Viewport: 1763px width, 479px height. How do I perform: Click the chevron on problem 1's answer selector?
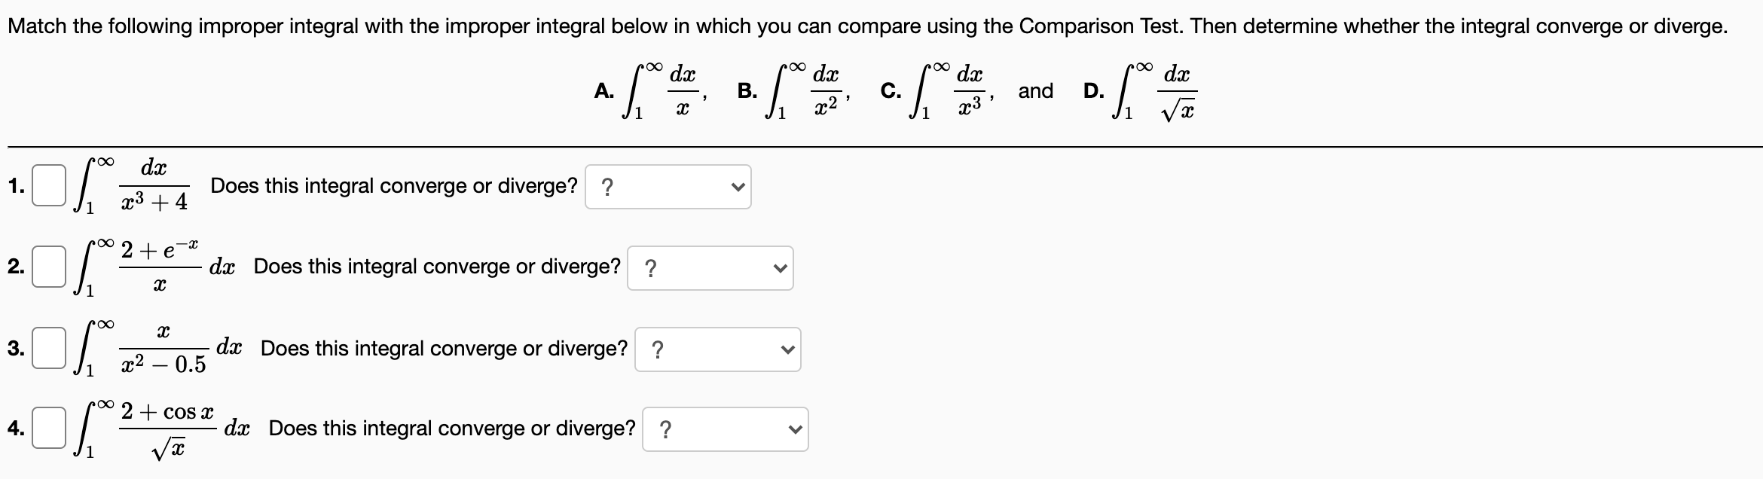coord(738,186)
